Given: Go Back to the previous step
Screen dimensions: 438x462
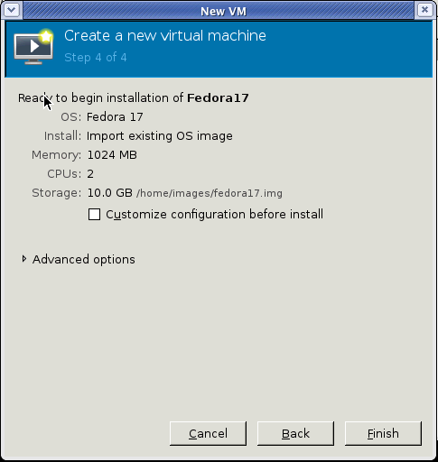Looking at the screenshot, I should point(295,433).
